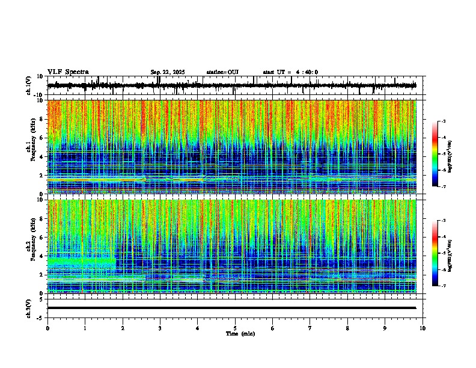
Task: Click the ch.3 flat voltage trace line
Action: [x=231, y=308]
